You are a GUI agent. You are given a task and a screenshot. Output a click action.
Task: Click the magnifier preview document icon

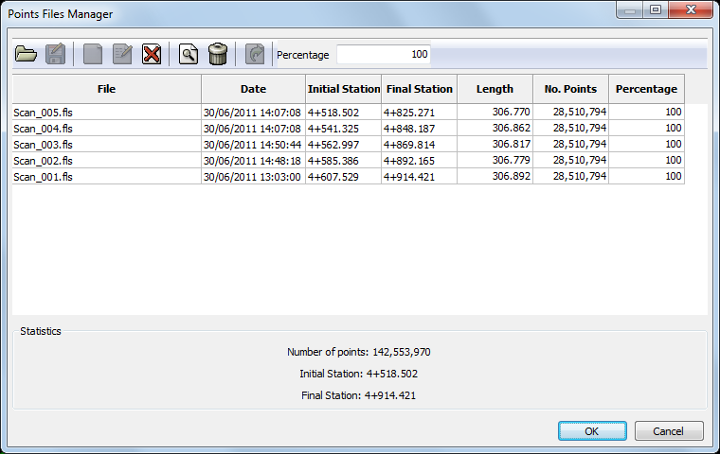point(189,54)
